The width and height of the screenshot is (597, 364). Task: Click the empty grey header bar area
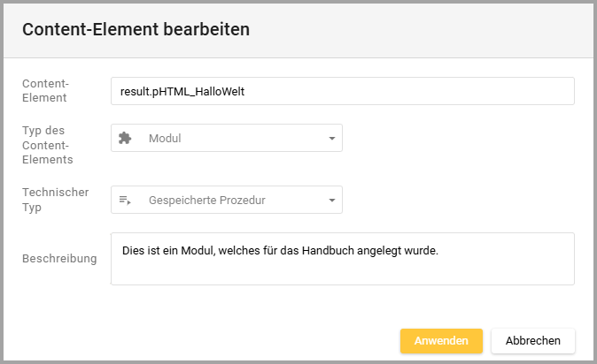tap(425, 29)
